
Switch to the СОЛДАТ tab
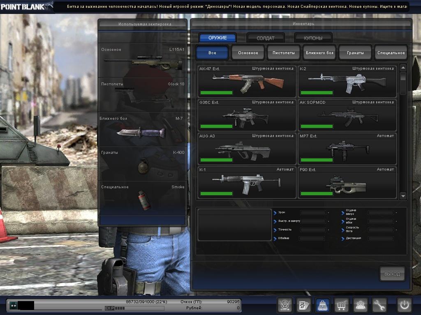(265, 38)
